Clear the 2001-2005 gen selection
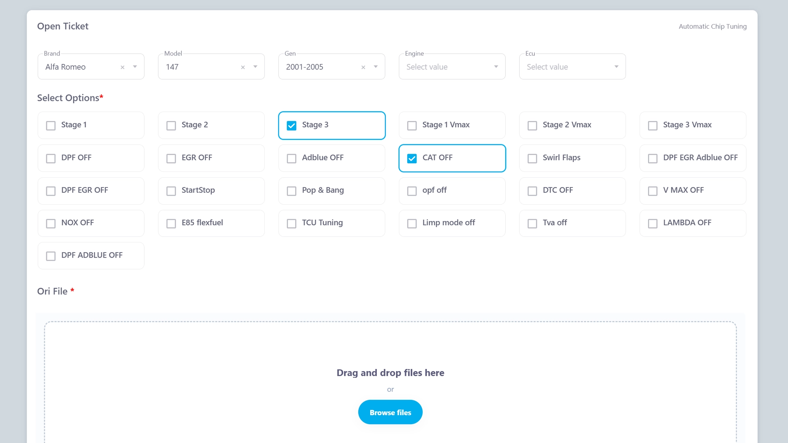 [x=363, y=67]
